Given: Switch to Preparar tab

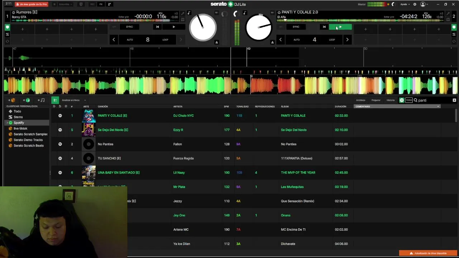Looking at the screenshot, I should [x=376, y=100].
